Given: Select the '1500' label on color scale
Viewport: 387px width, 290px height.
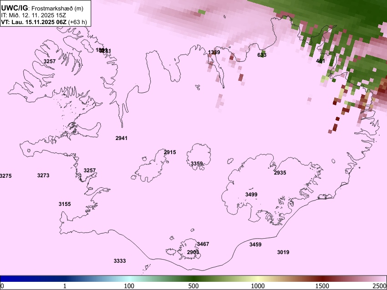Looking at the screenshot, I should click(322, 286).
